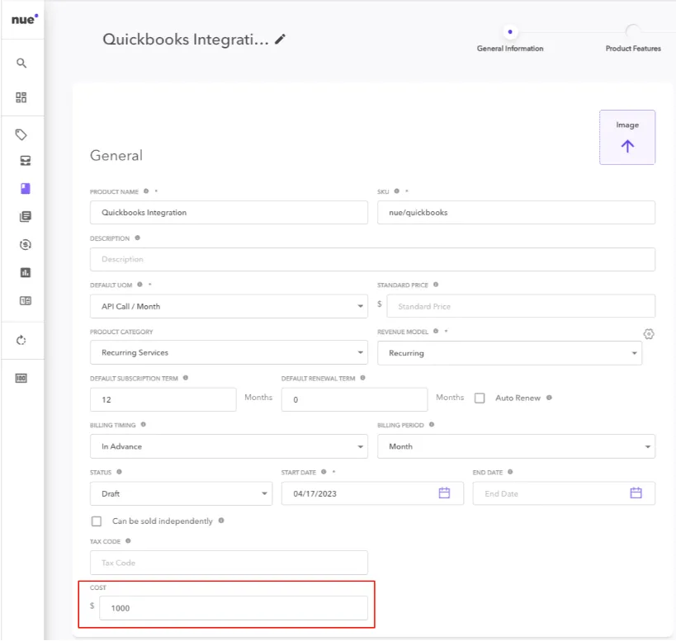Upload a product image using Image button

point(627,138)
